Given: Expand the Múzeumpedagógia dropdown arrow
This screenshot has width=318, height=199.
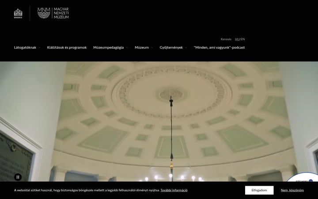Looking at the screenshot, I should [127, 48].
